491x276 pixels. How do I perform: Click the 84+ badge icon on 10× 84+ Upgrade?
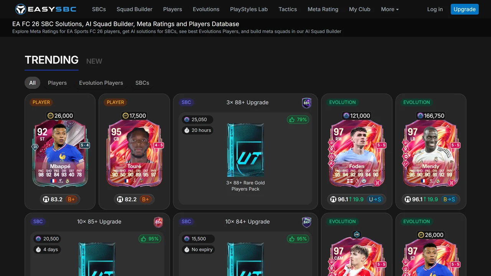[x=306, y=222]
